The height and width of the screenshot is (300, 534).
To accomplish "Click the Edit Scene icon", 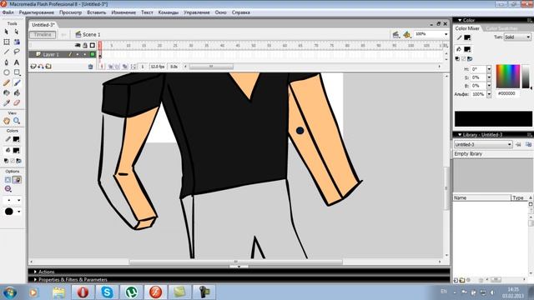I will (395, 34).
